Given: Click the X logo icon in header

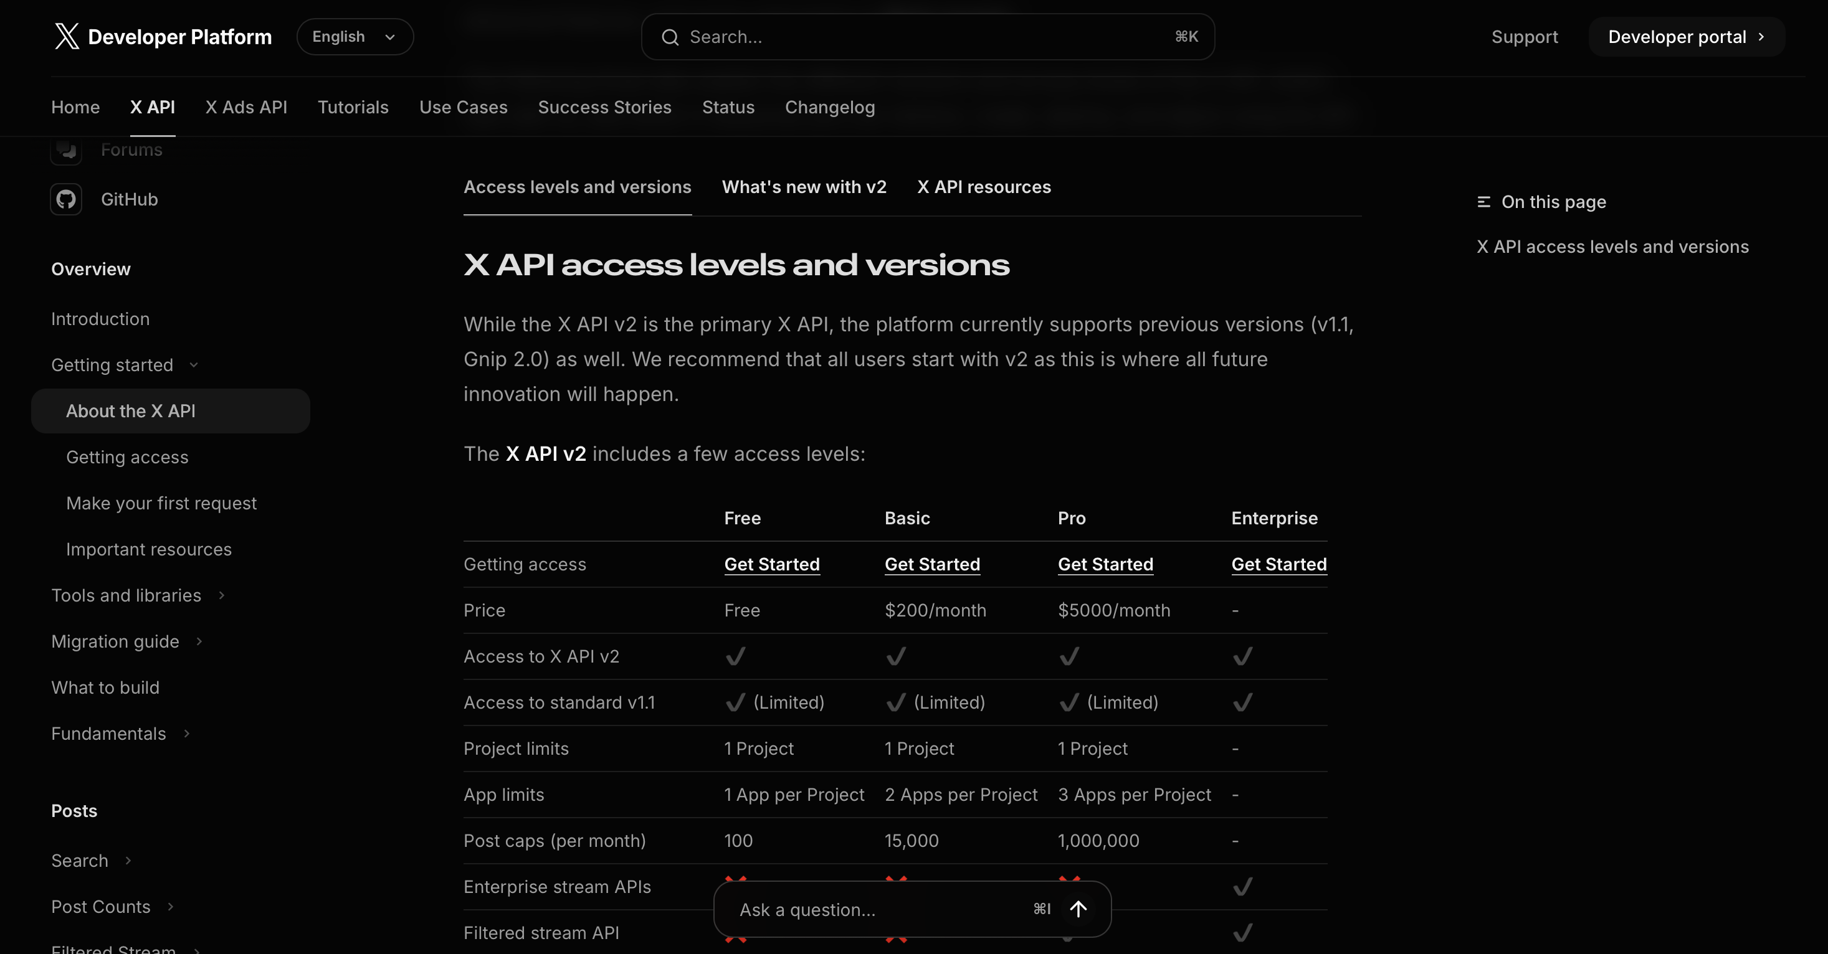Looking at the screenshot, I should point(67,36).
